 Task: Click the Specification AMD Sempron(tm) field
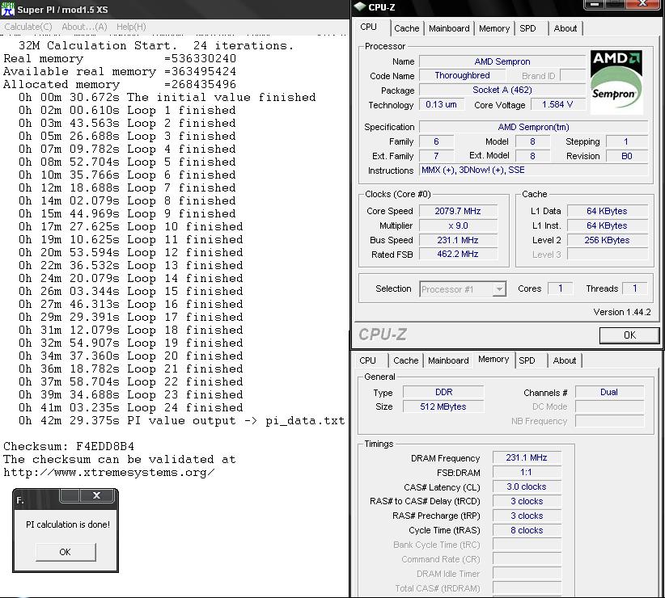pos(533,127)
